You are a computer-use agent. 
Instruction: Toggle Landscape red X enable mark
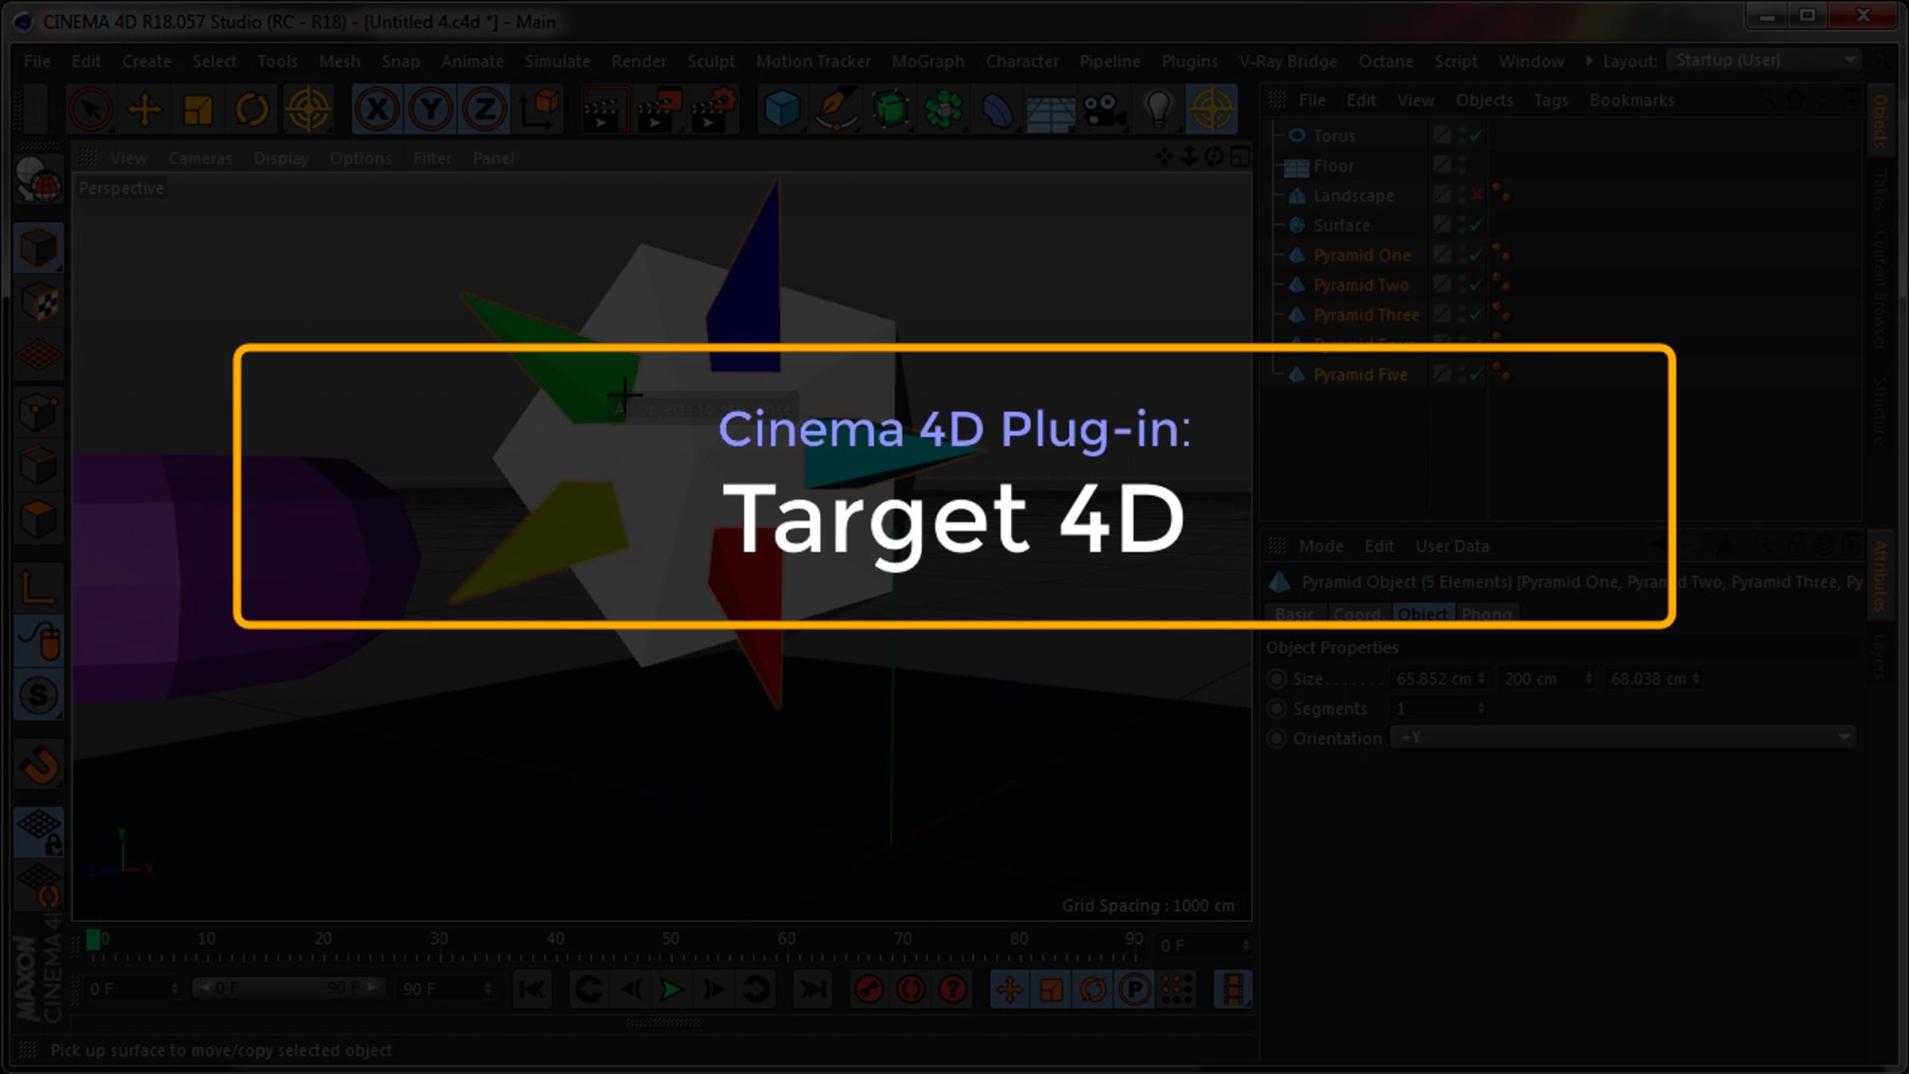(1476, 196)
